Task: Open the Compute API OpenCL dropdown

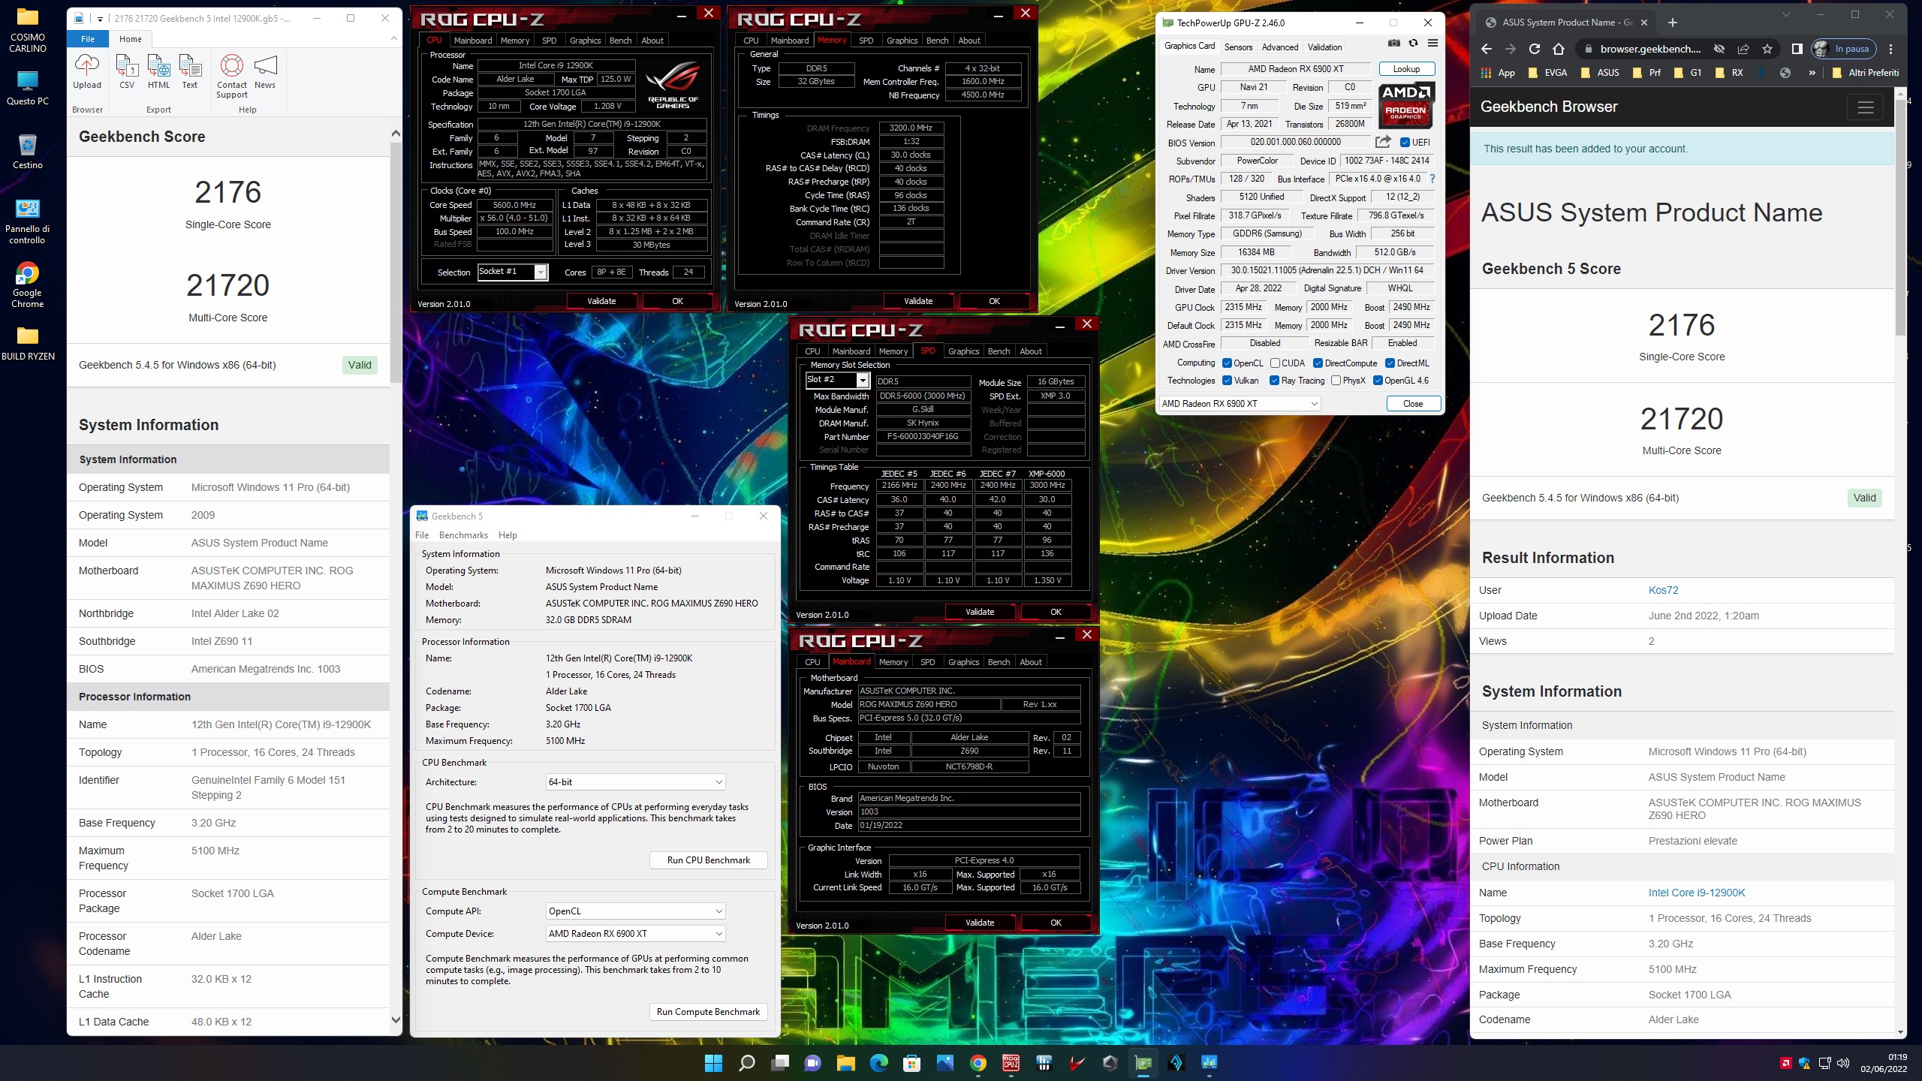Action: [635, 911]
